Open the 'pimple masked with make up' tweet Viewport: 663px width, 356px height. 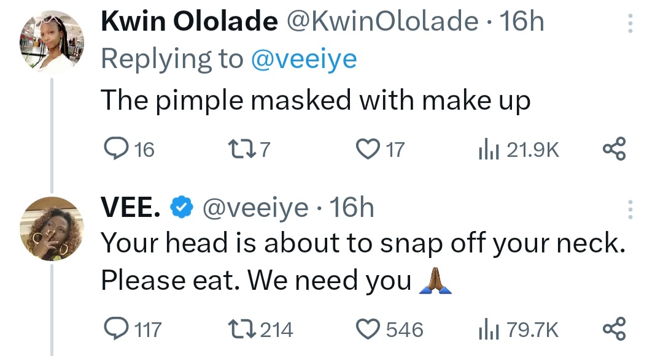point(315,100)
